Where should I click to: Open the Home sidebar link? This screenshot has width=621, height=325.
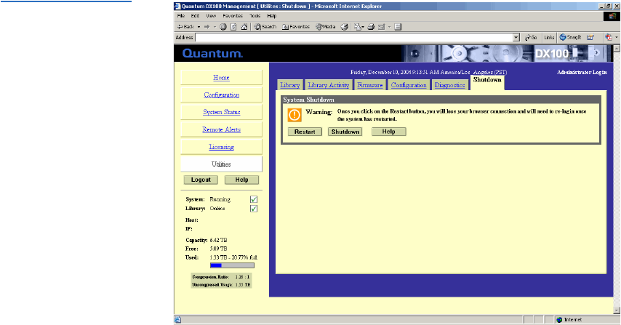coord(221,78)
